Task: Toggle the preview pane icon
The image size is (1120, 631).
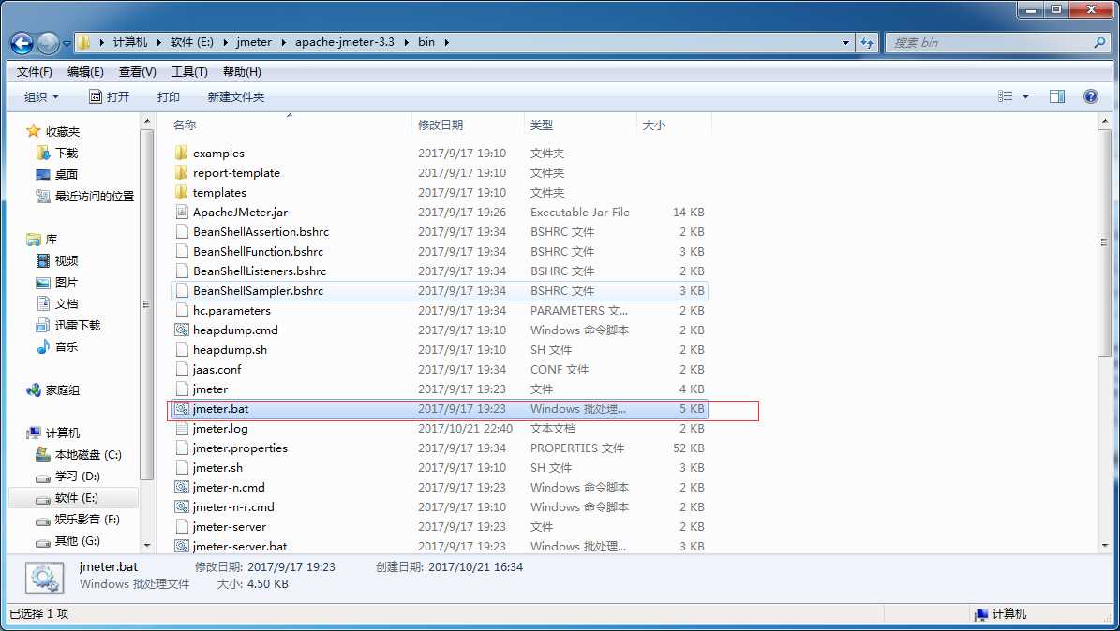Action: (x=1057, y=96)
